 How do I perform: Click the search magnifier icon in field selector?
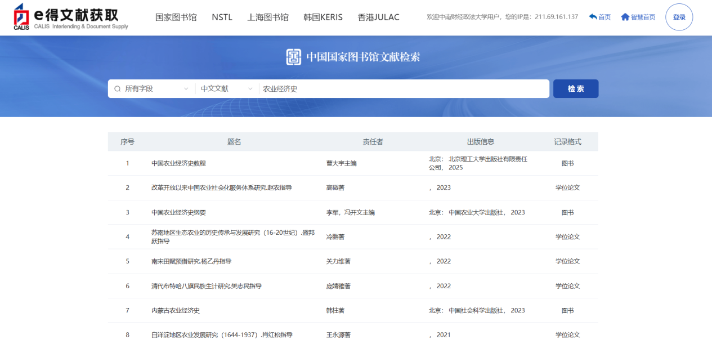pos(118,89)
